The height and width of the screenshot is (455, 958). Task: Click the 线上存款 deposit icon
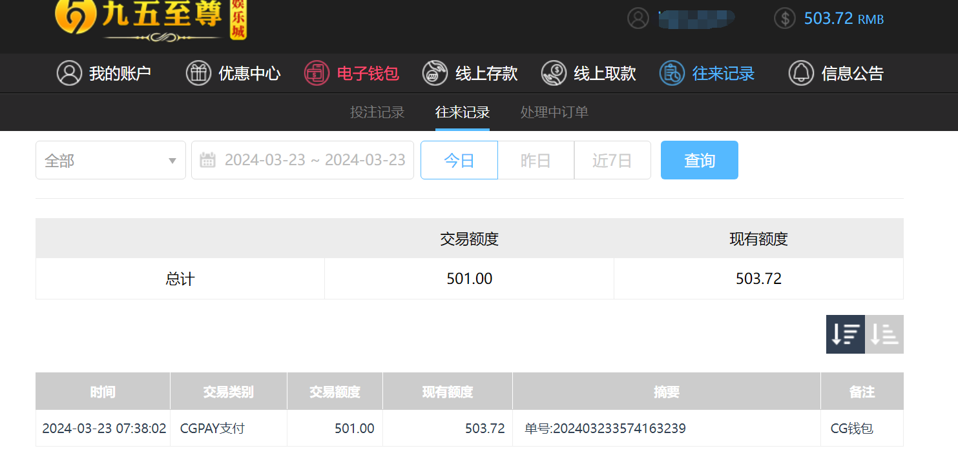coord(435,73)
